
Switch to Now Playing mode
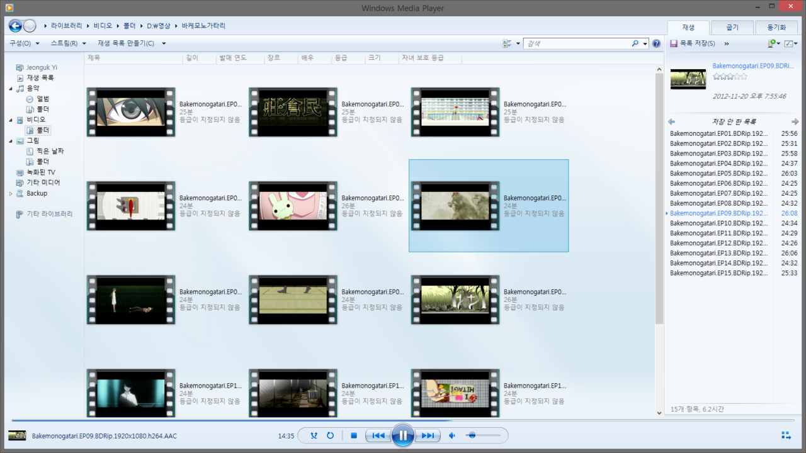coord(786,435)
